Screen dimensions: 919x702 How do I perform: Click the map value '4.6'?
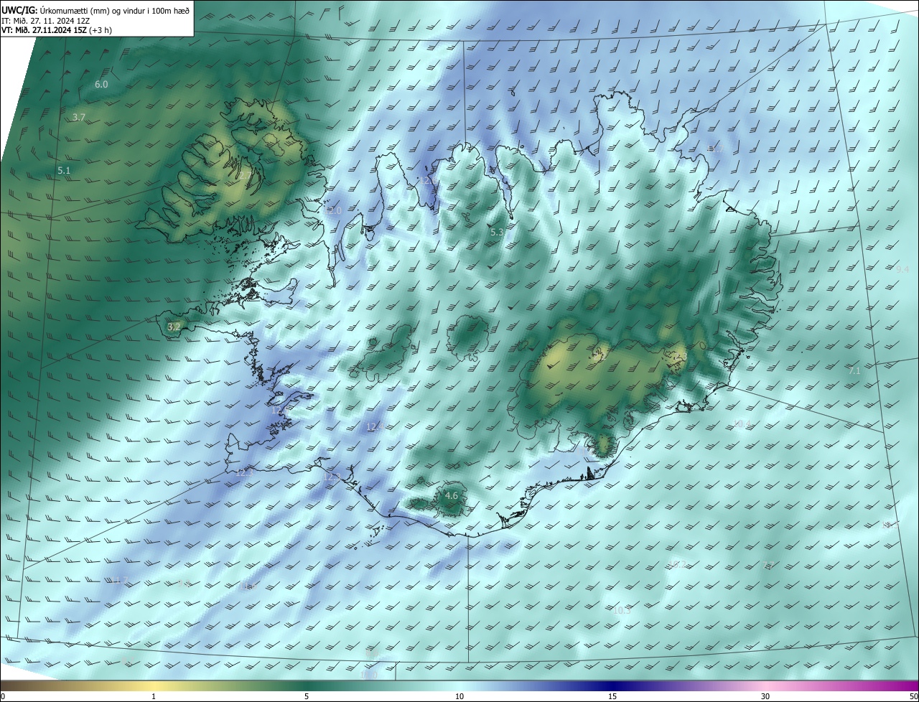[452, 495]
